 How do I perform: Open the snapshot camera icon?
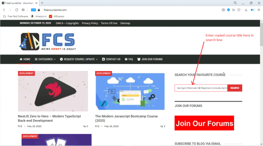click(223, 10)
